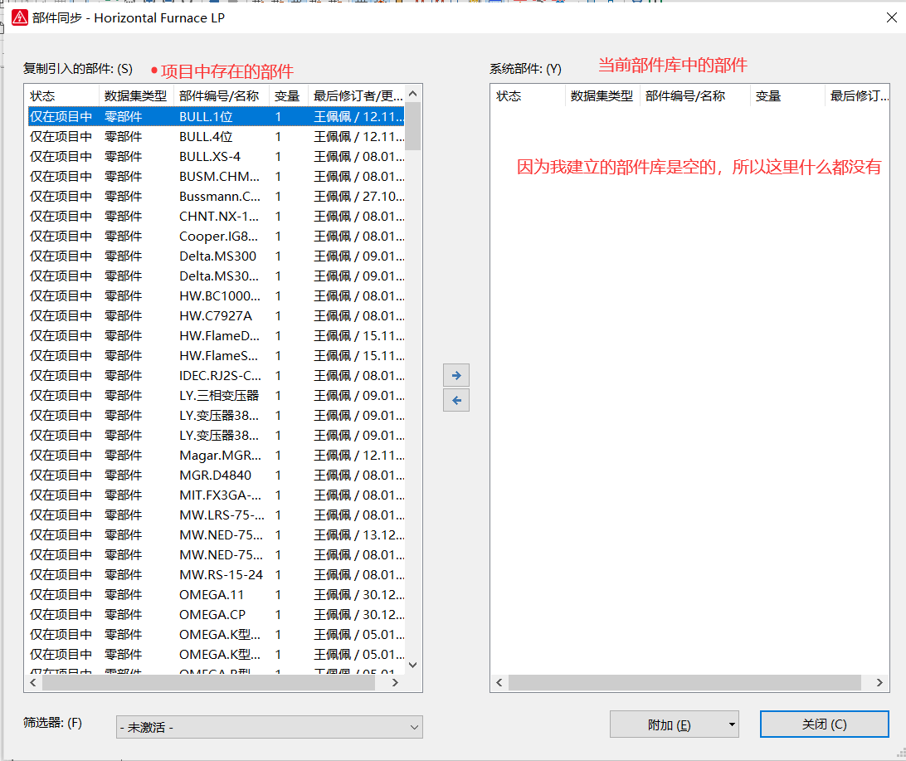
Task: Select the IDEC.RJ2S-C... part row
Action: (216, 376)
